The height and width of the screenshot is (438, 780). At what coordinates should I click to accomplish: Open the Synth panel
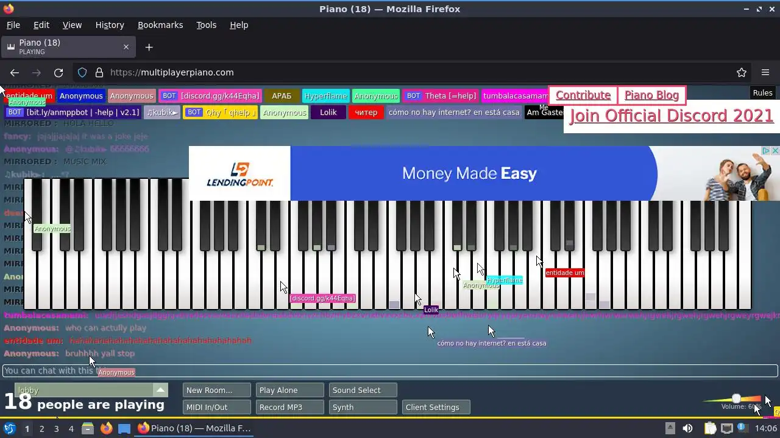click(363, 407)
